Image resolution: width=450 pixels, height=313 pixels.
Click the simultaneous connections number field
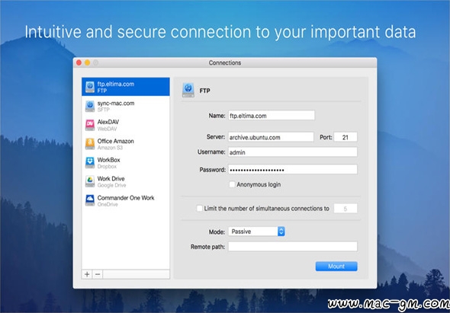(346, 209)
